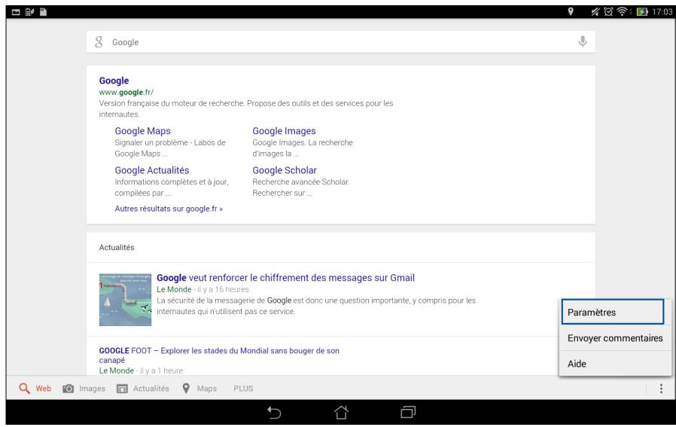This screenshot has height=427, width=676.
Task: Open the Google Actualités sitelink
Action: [152, 170]
